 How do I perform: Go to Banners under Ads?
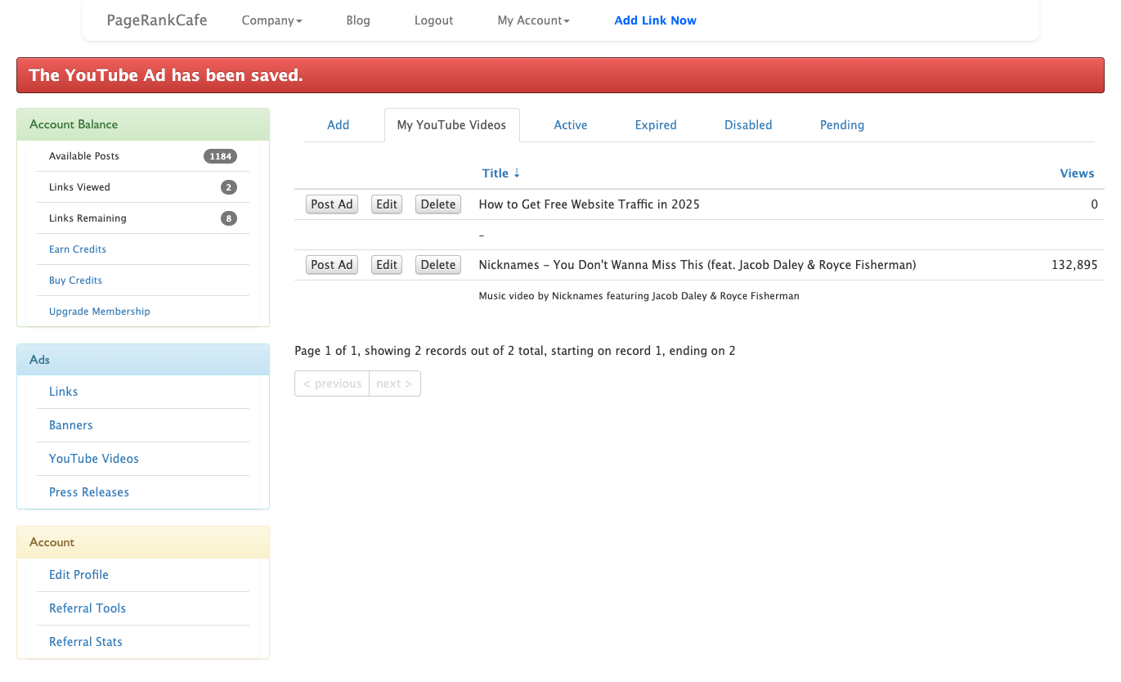71,425
